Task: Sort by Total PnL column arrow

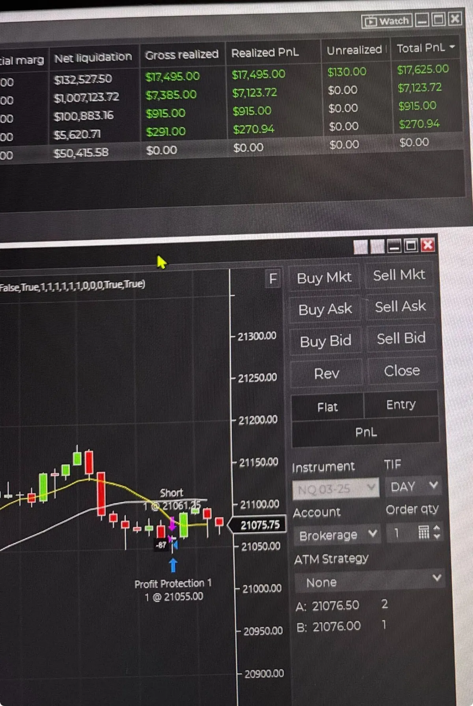Action: click(x=452, y=47)
